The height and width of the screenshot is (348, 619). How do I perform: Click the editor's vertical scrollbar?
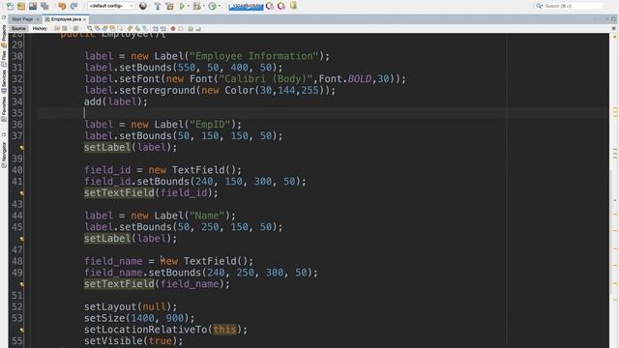pyautogui.click(x=611, y=233)
